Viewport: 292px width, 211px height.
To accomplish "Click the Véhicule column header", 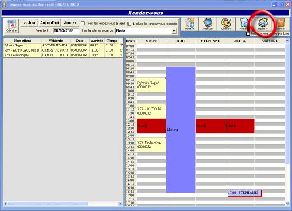I will (56, 41).
